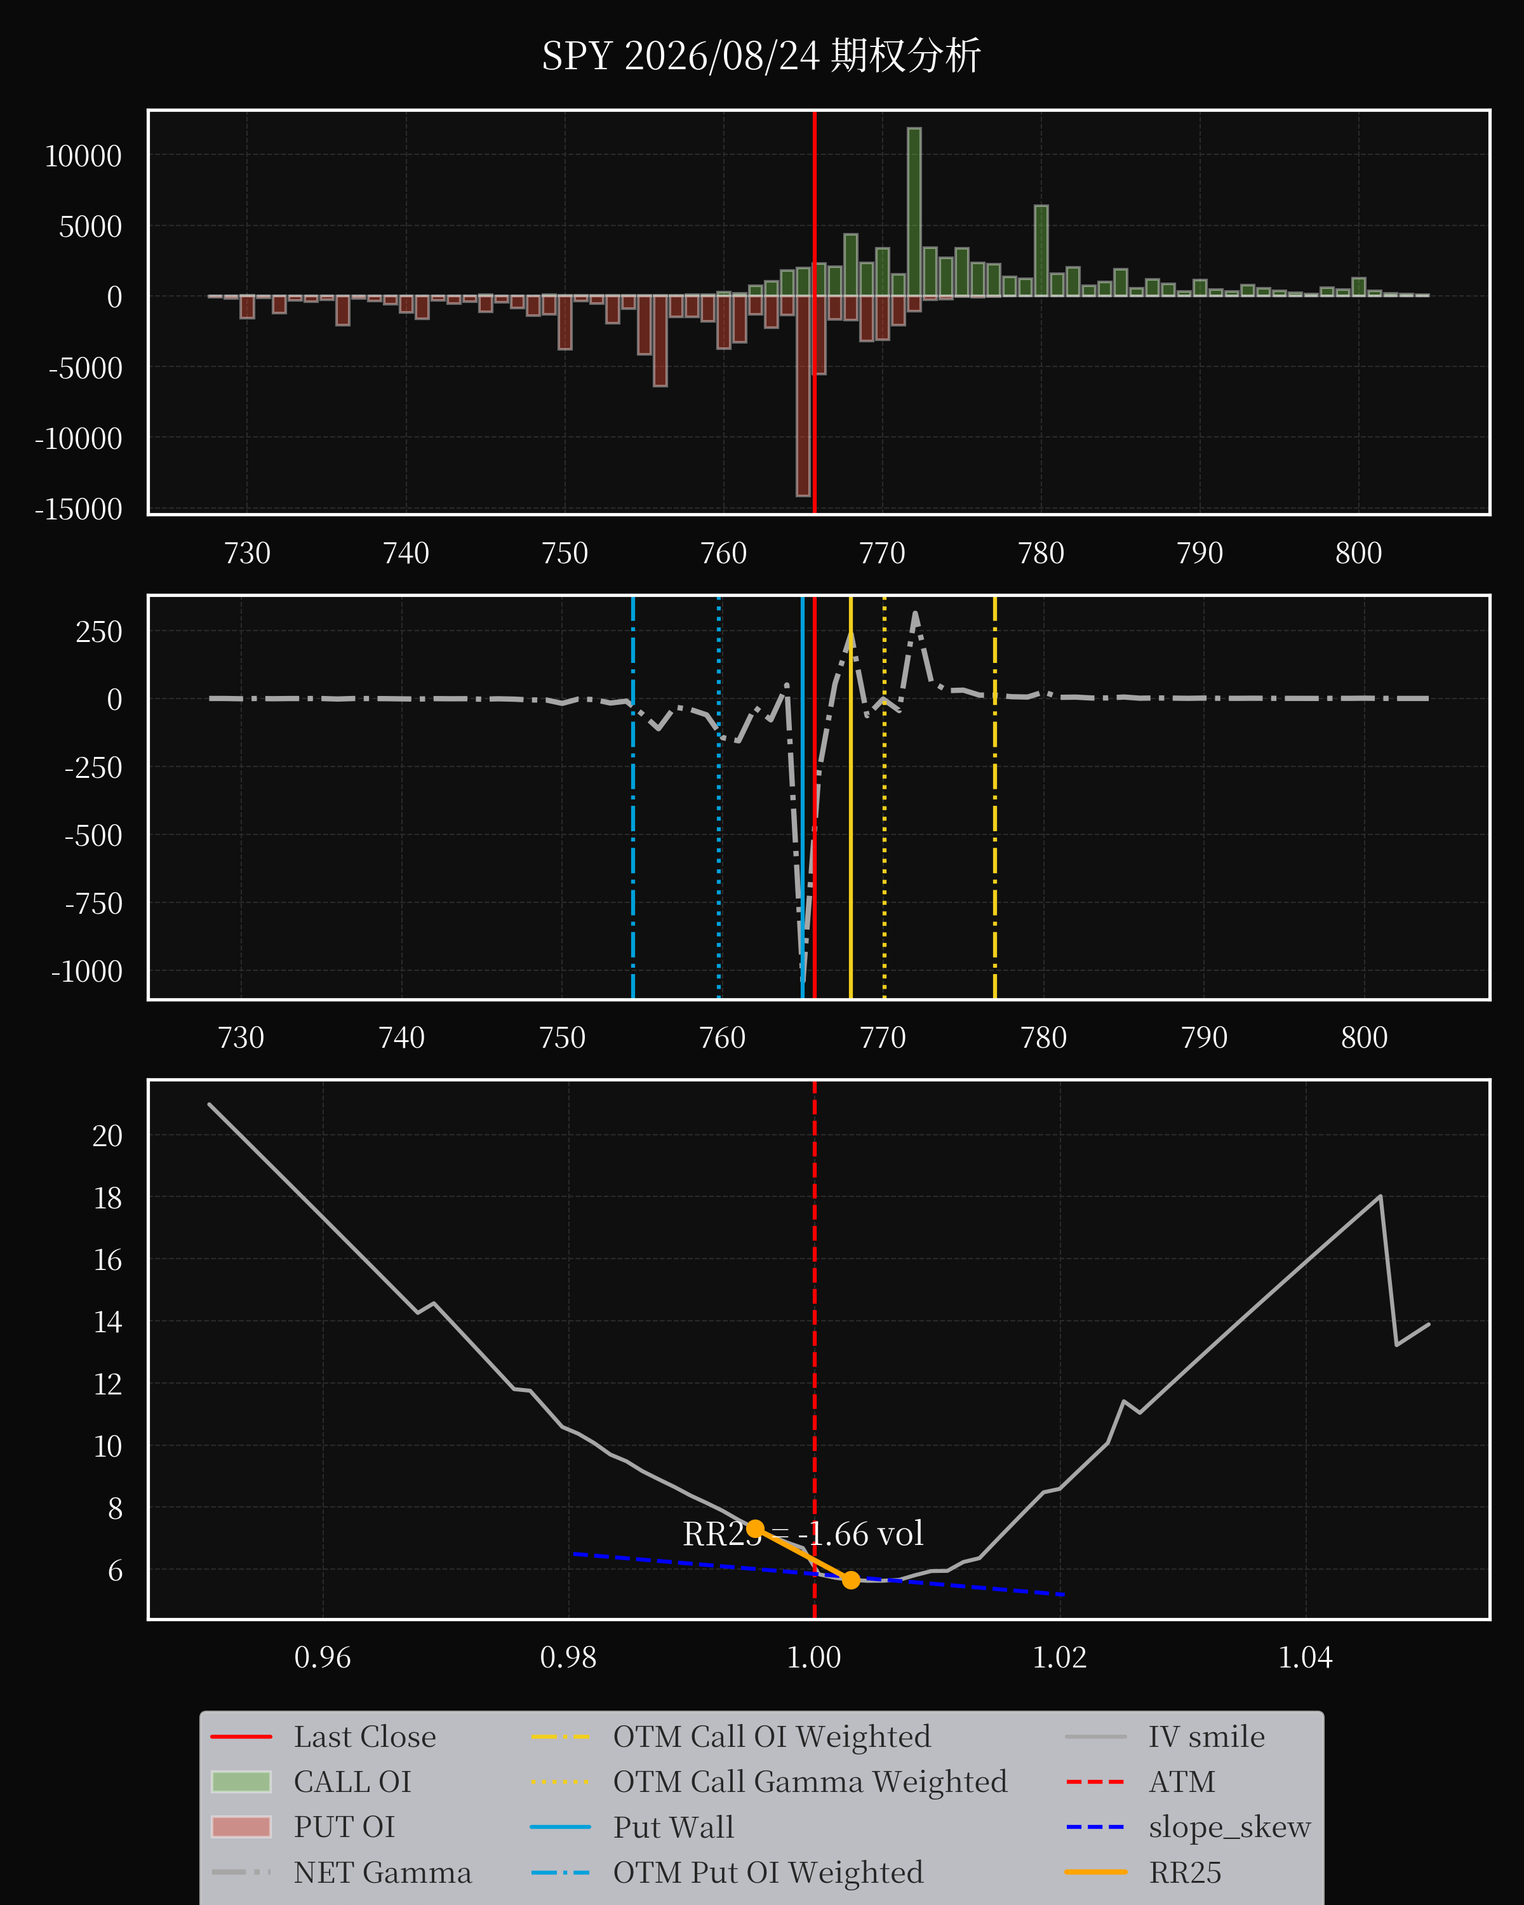Click the "10000" y-axis label
Viewport: 1524px width, 1905px height.
pyautogui.click(x=83, y=156)
